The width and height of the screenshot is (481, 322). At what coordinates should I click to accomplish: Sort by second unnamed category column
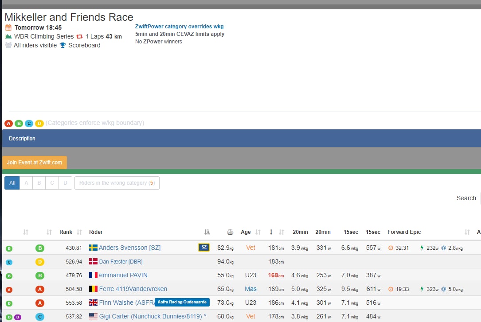tap(49, 232)
